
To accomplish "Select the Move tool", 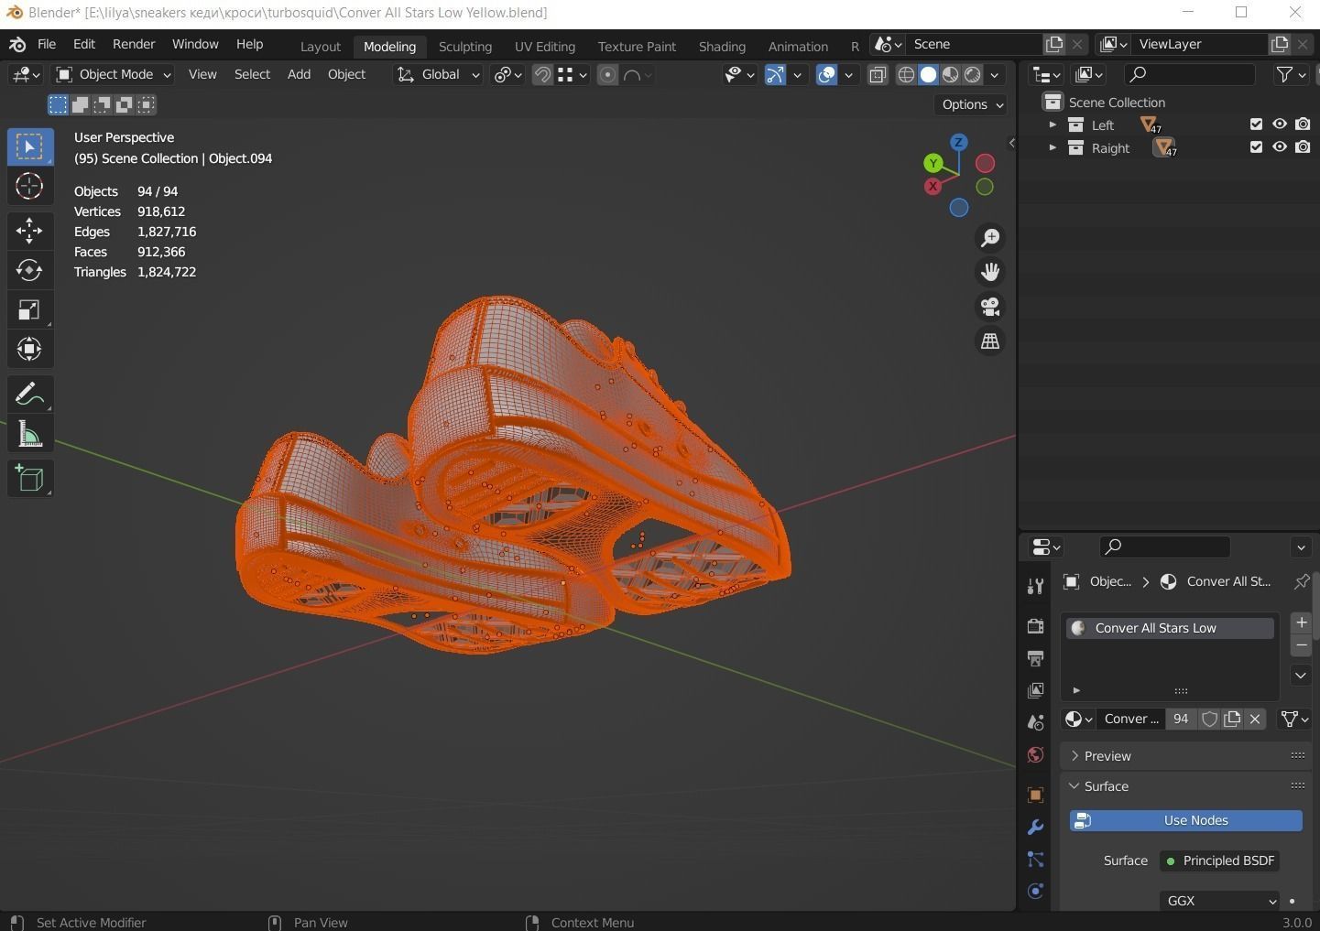I will coord(29,230).
